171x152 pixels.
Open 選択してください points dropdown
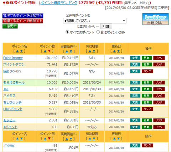point(95,21)
